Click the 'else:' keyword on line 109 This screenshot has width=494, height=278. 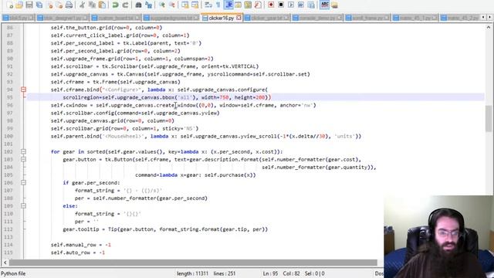tap(70, 206)
